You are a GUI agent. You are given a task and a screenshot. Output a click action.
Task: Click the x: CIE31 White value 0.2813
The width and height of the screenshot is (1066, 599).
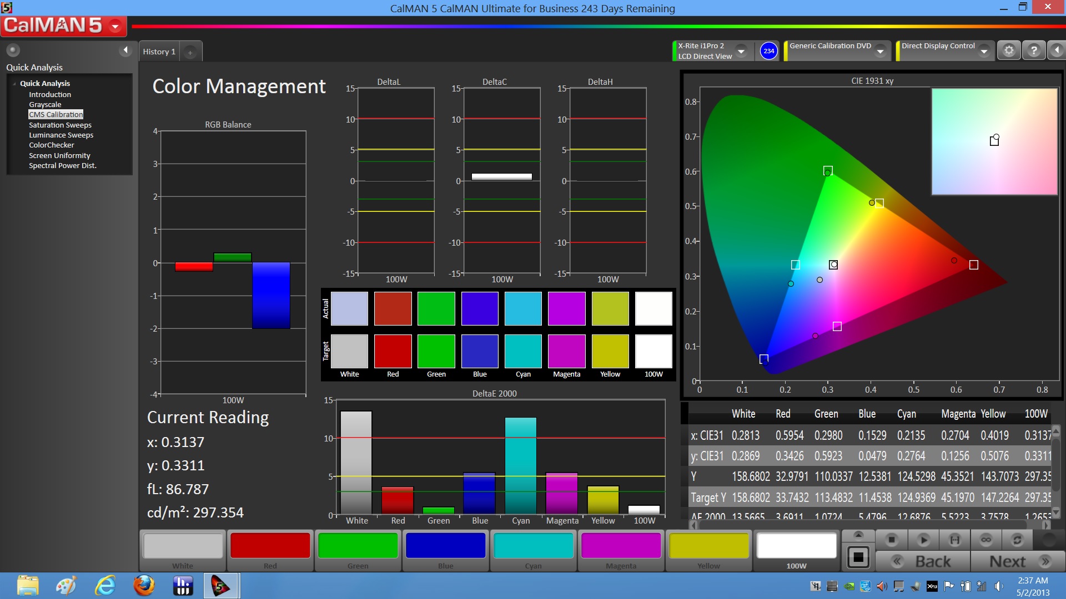(745, 435)
